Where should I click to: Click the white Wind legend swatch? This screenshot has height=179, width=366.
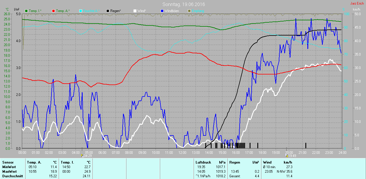tap(135, 11)
